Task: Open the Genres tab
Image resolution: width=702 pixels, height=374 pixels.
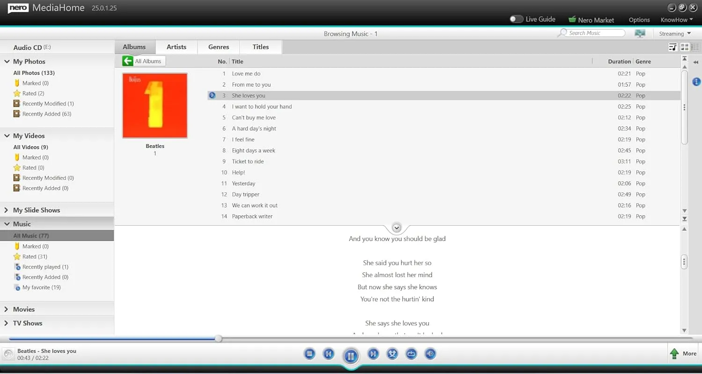Action: 218,47
